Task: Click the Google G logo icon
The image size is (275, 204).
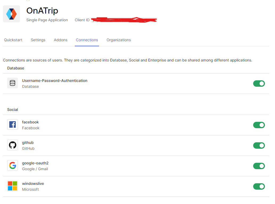Action: click(x=13, y=165)
